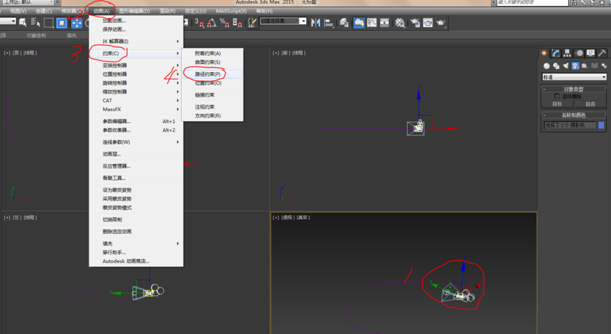
Task: Click the Rectangular Selection Region icon
Action: tap(48, 23)
